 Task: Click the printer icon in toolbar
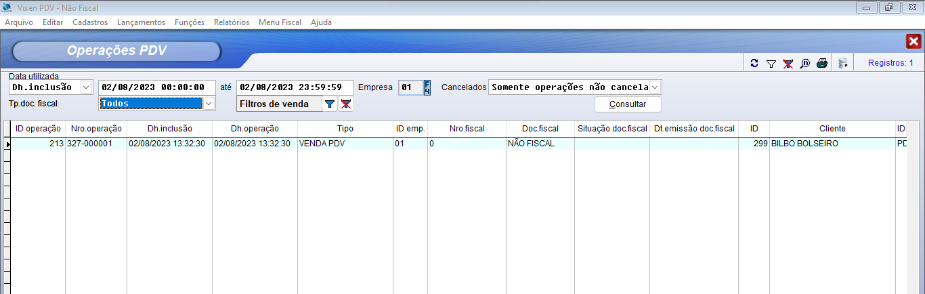click(822, 64)
